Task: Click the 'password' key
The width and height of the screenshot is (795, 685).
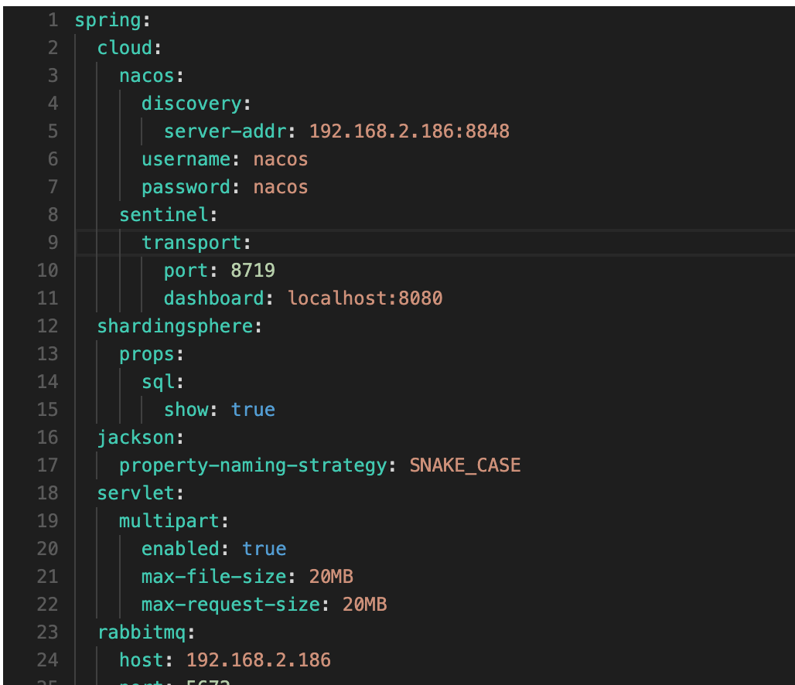Action: pos(186,188)
